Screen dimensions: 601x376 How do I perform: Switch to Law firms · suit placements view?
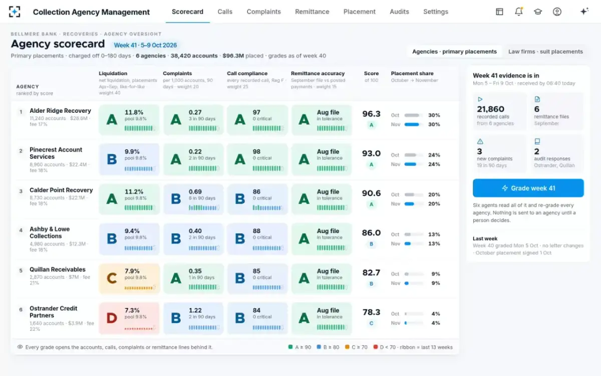click(545, 51)
